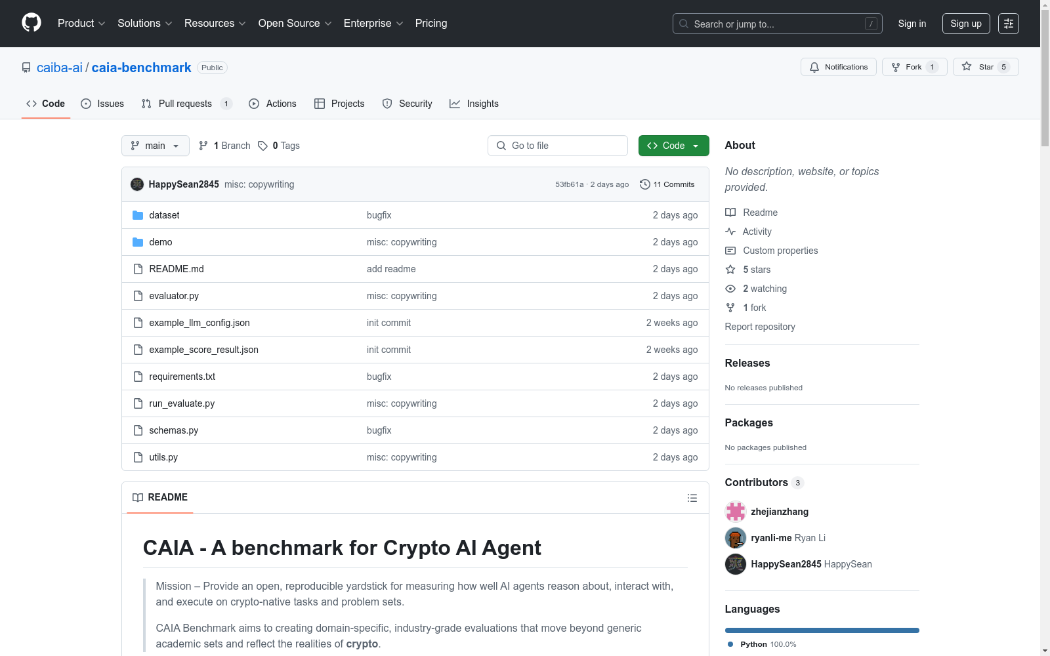This screenshot has height=656, width=1050.
Task: Open ryanli-me contributor avatar
Action: [736, 538]
